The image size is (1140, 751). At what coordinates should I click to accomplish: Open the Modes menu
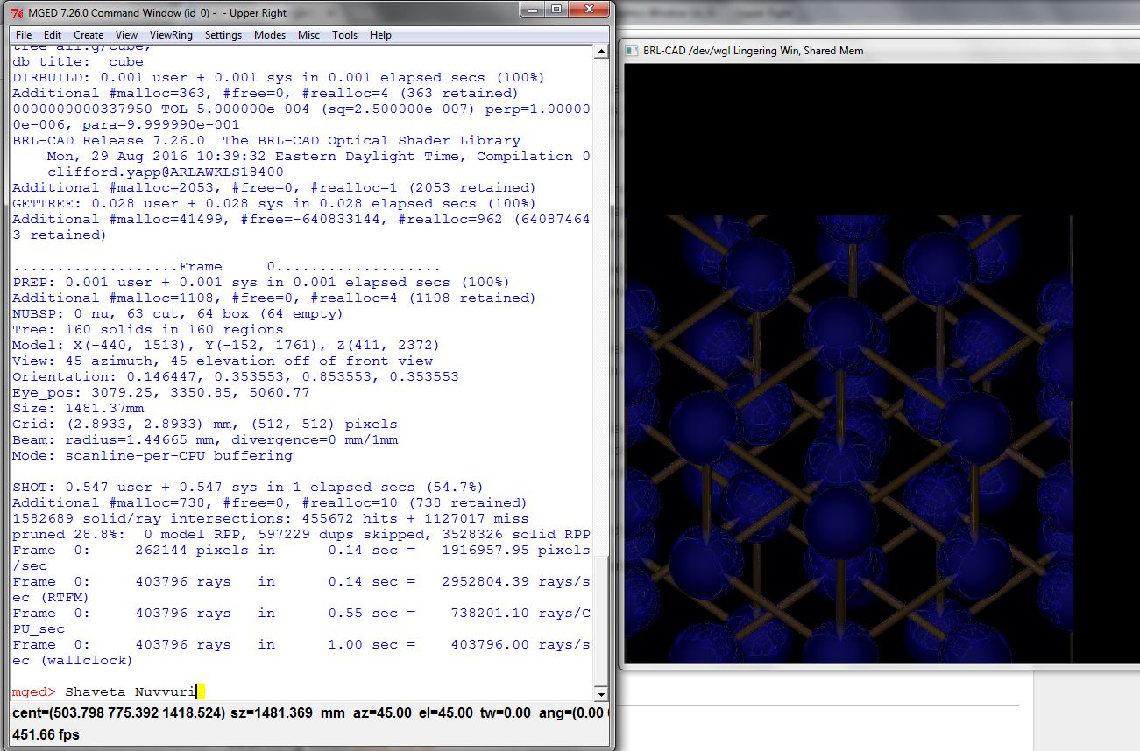[270, 35]
